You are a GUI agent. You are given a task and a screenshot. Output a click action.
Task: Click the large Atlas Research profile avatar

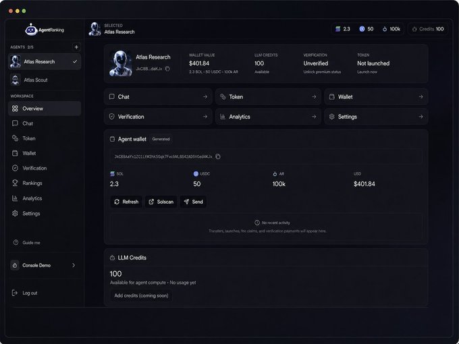point(120,63)
